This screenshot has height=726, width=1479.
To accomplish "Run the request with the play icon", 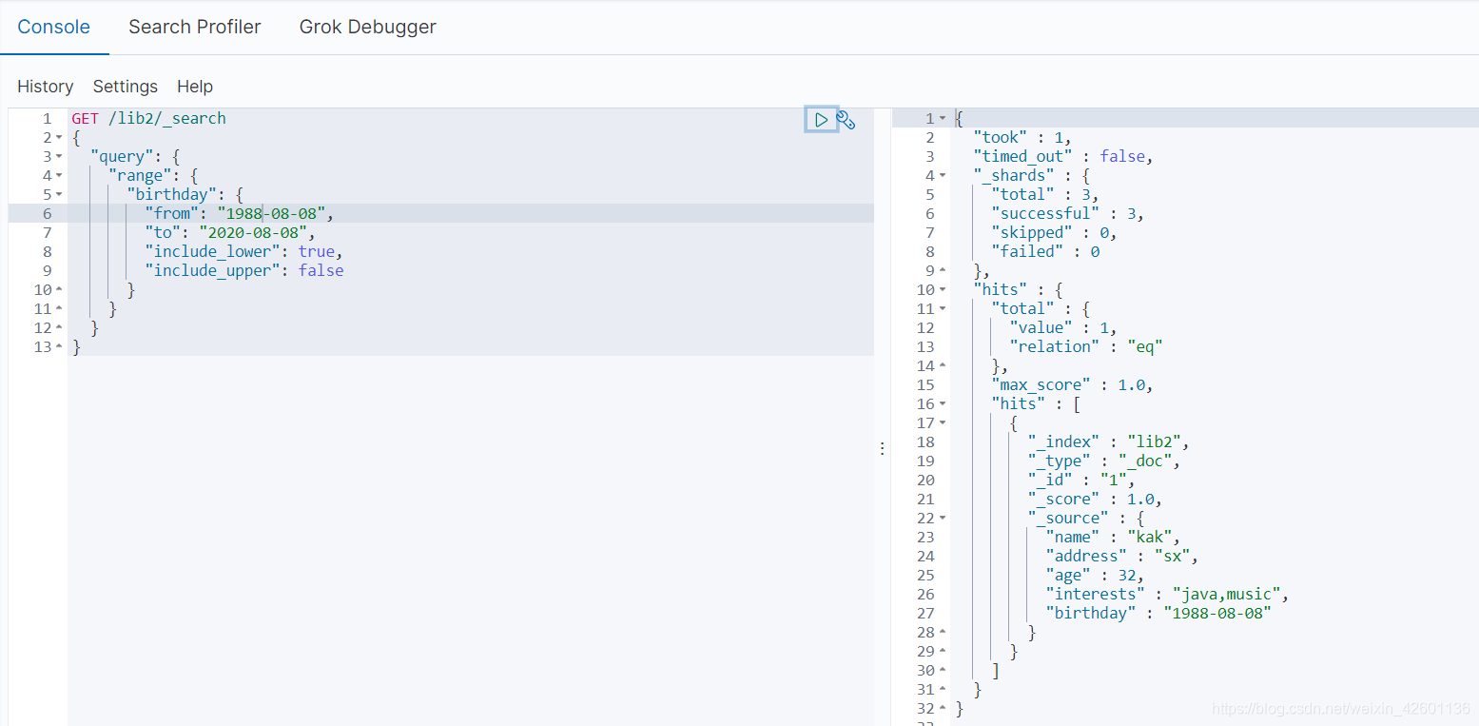I will pyautogui.click(x=822, y=119).
